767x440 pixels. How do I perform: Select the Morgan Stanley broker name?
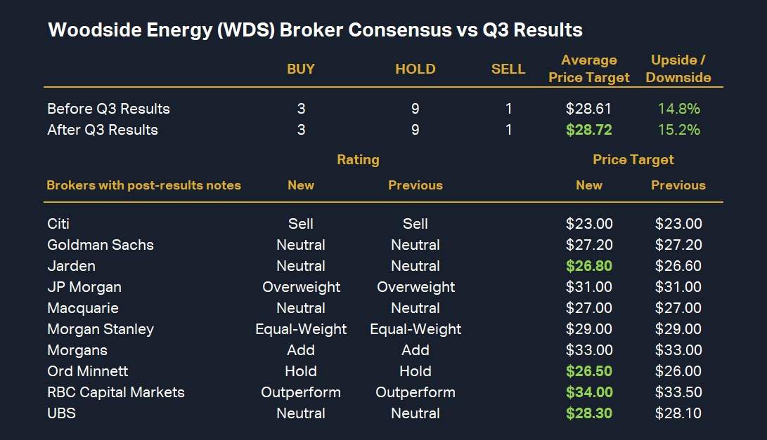point(101,329)
